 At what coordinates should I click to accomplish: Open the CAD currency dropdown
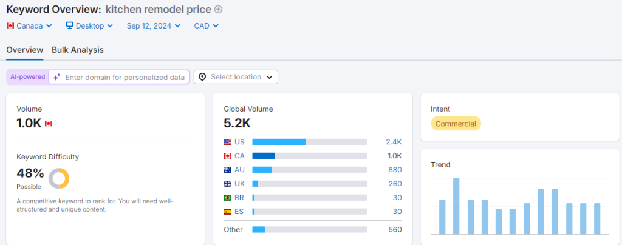point(207,25)
